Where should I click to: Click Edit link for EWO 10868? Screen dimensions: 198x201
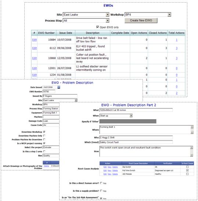point(35,58)
